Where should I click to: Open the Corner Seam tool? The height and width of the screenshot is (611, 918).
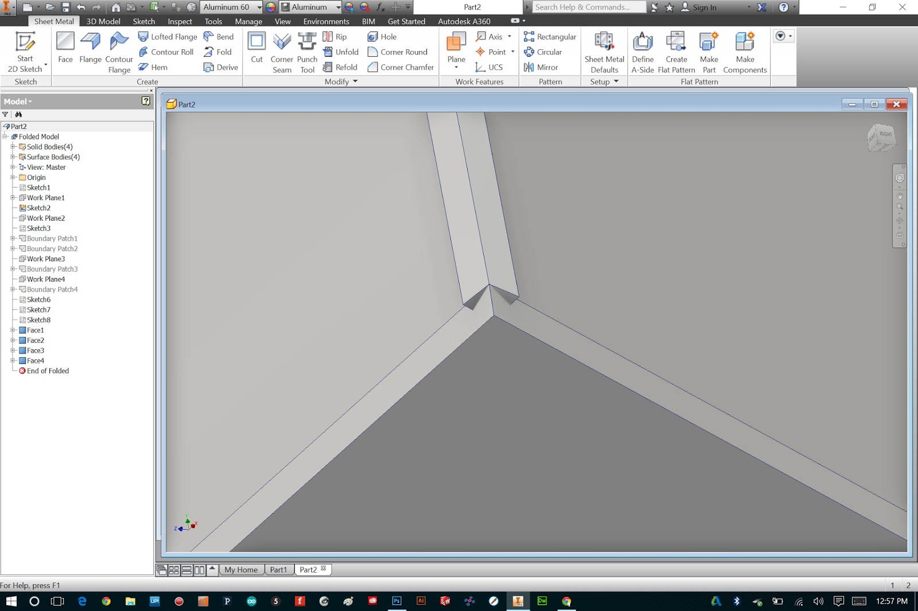point(282,52)
